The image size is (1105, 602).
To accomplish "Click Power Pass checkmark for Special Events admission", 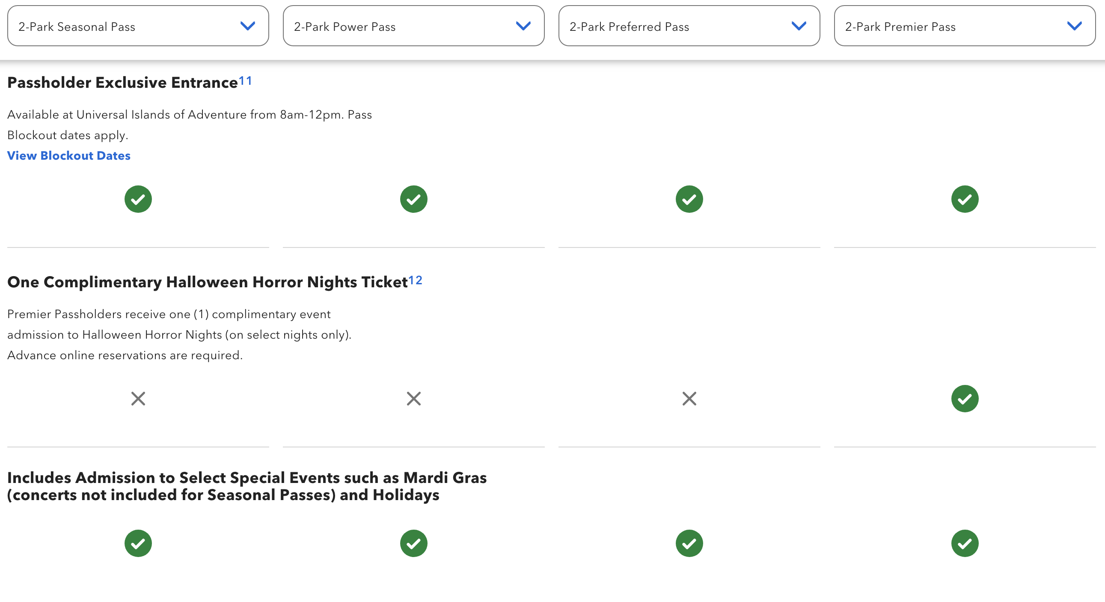I will (413, 543).
